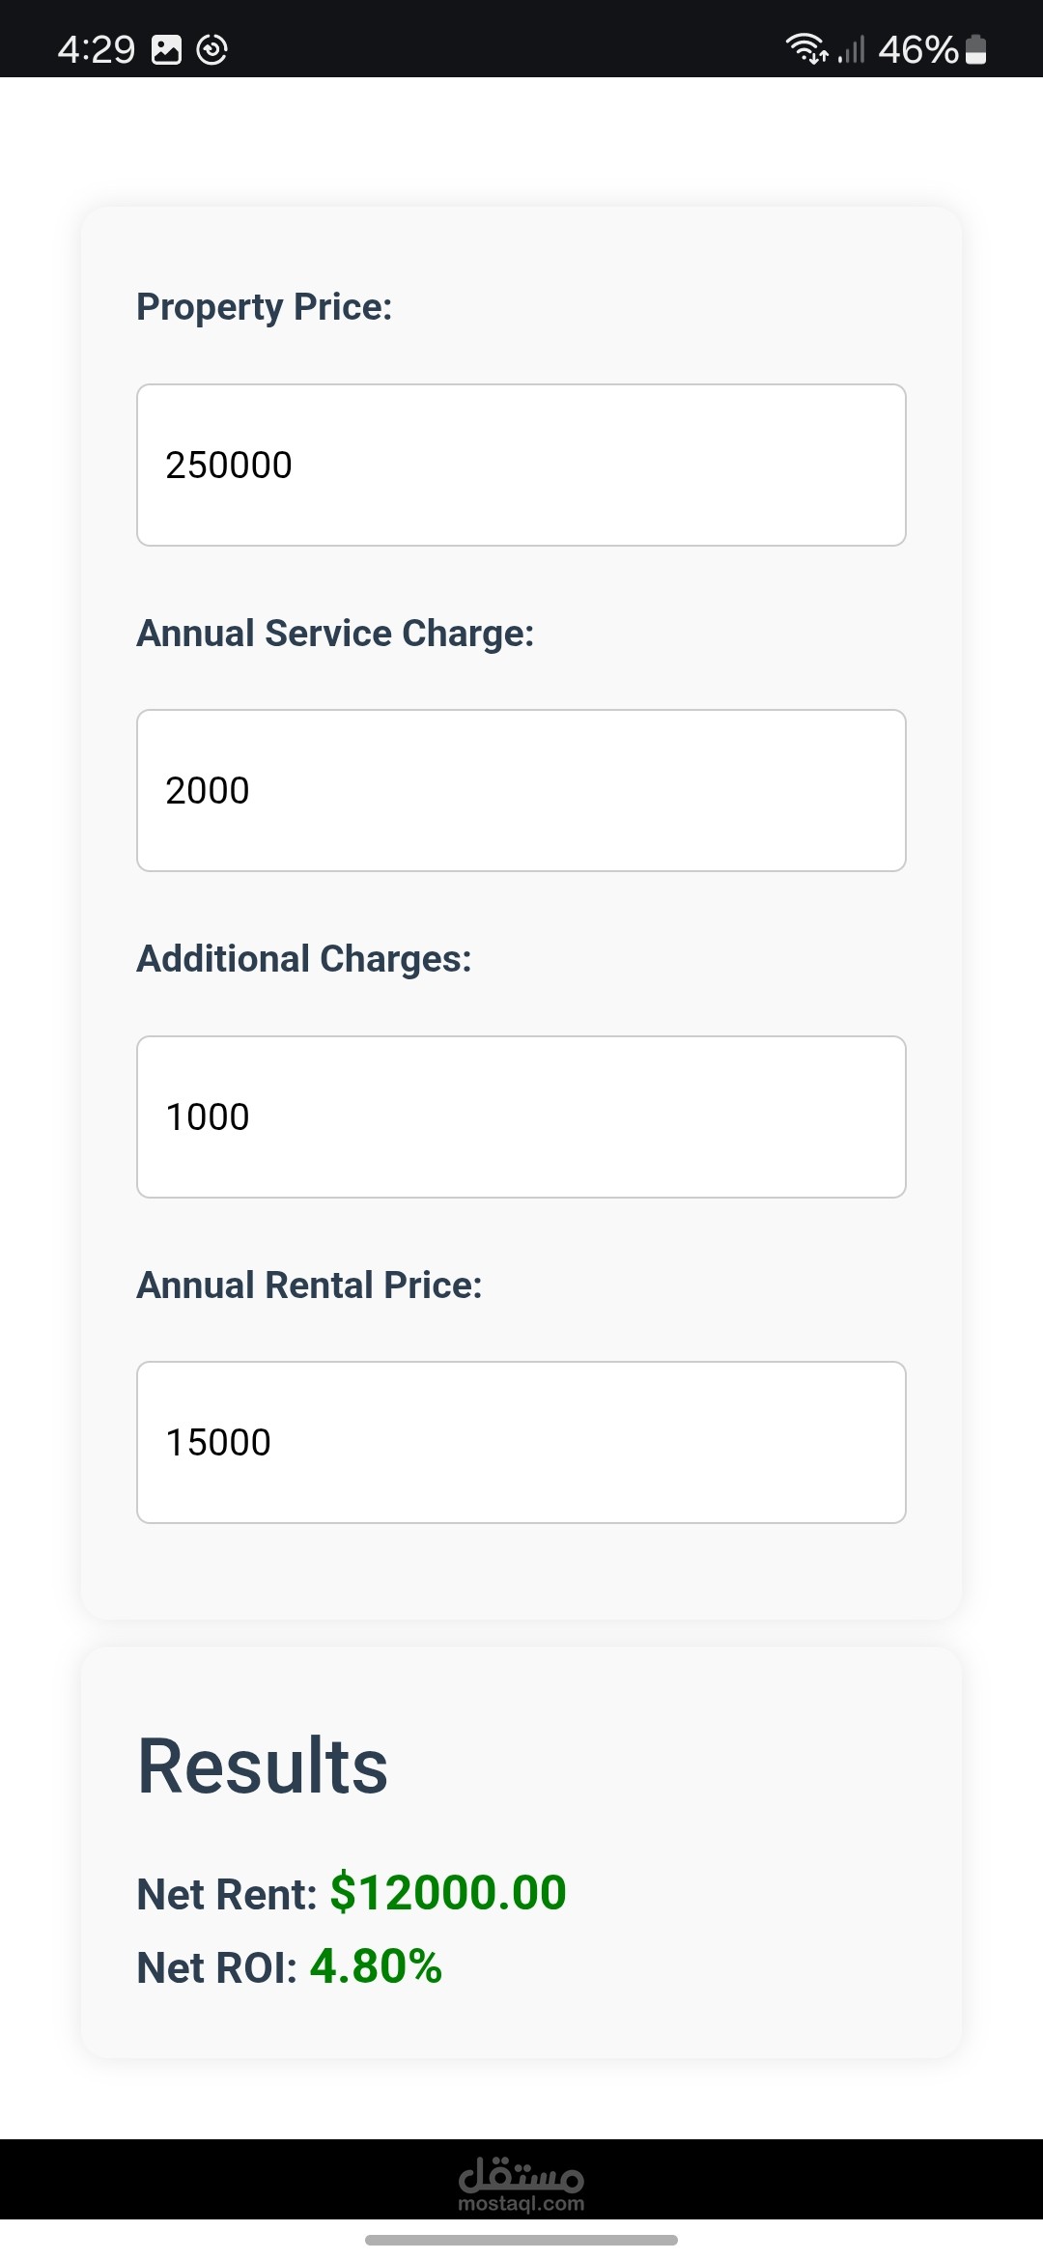Tap the mostaql.com logo watermark

click(x=521, y=2185)
